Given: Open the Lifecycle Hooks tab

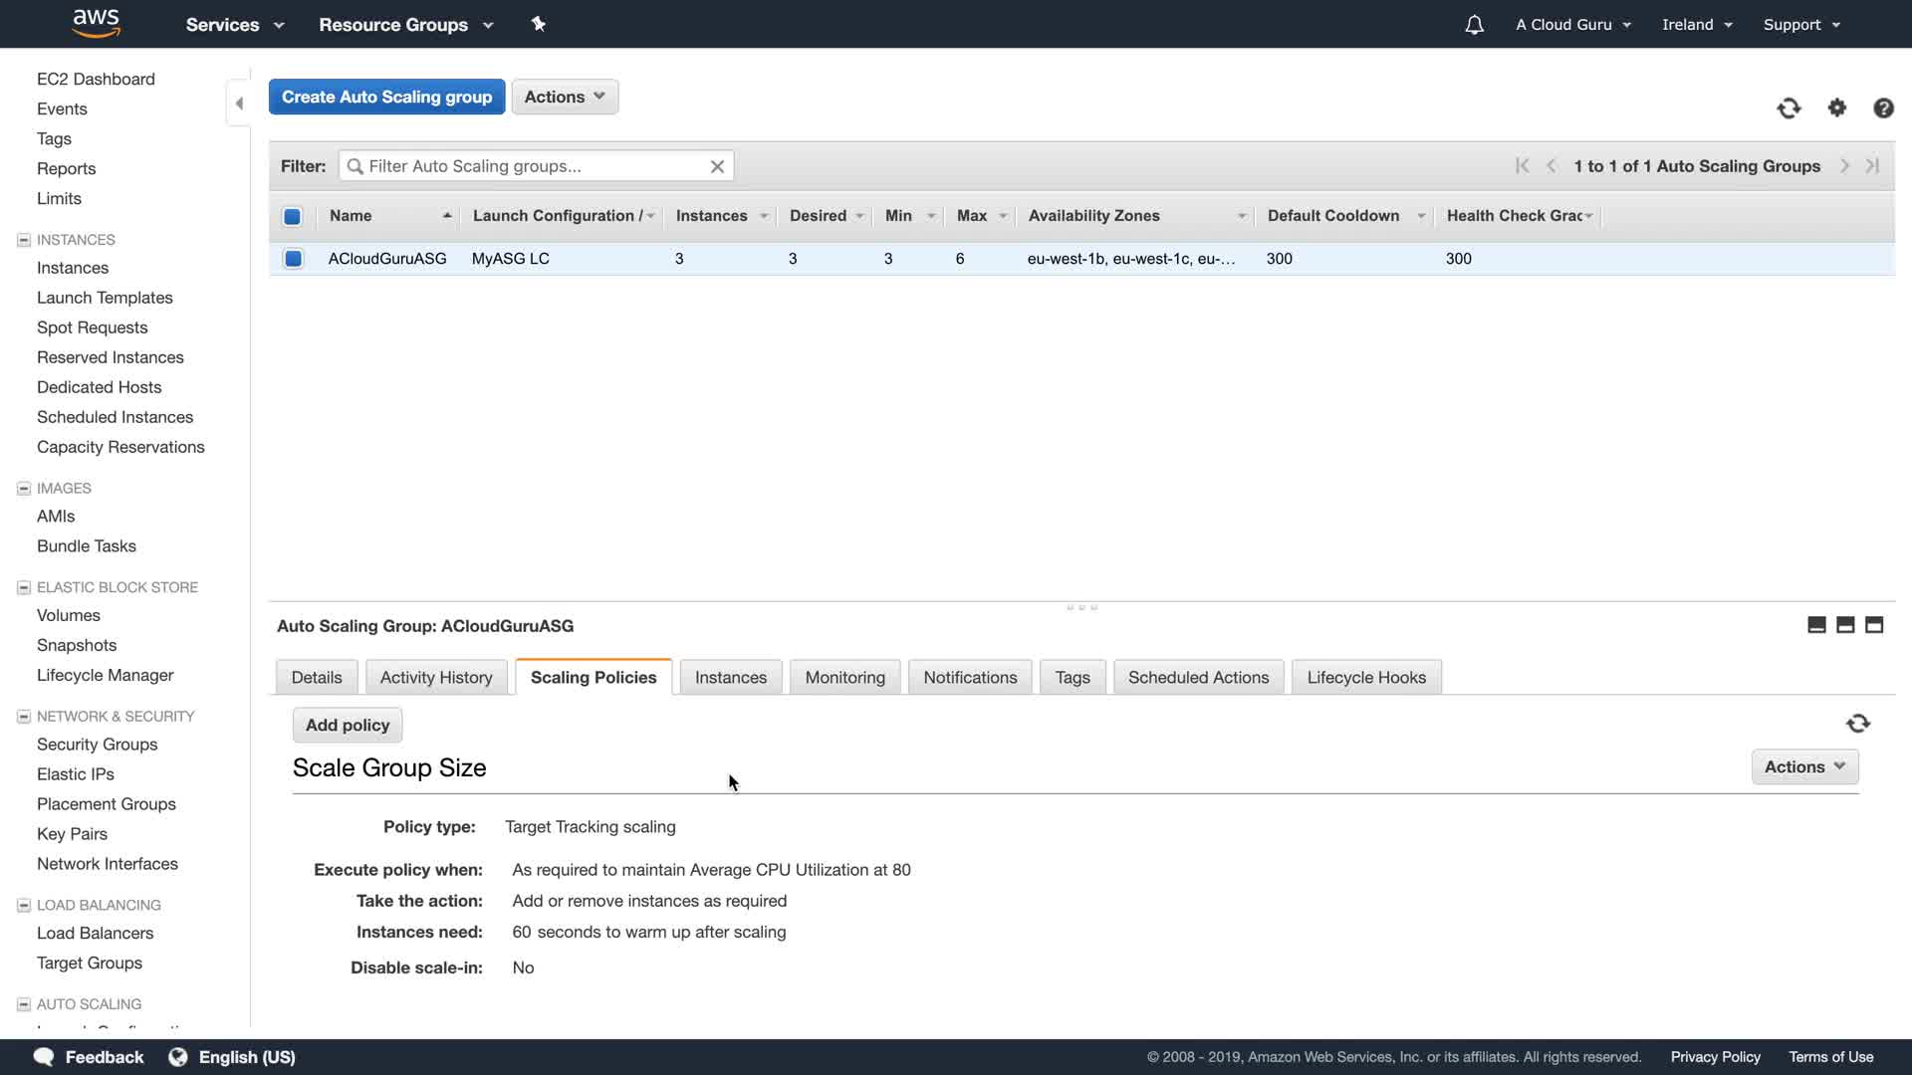Looking at the screenshot, I should pyautogui.click(x=1366, y=677).
